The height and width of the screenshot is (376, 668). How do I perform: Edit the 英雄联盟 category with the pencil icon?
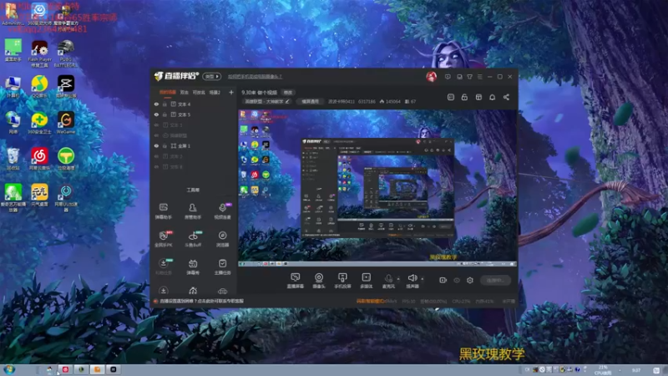click(x=287, y=101)
